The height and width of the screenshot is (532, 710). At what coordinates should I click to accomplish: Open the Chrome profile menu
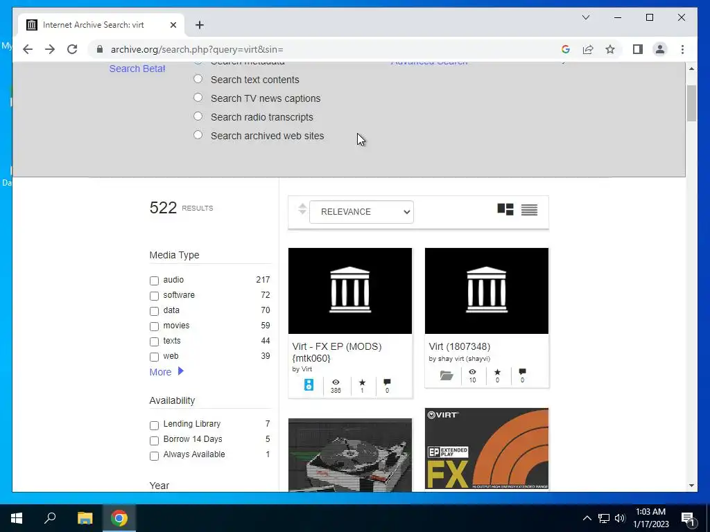point(660,49)
